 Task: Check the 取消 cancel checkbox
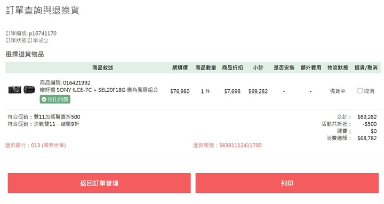pyautogui.click(x=360, y=91)
